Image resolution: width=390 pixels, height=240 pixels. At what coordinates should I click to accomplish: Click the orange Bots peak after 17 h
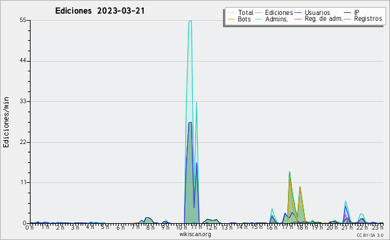click(289, 178)
